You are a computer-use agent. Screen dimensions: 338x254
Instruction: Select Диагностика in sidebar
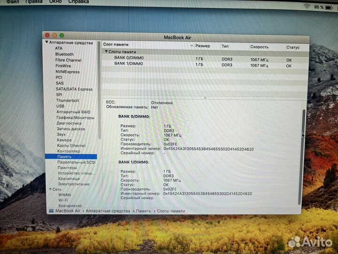(69, 123)
